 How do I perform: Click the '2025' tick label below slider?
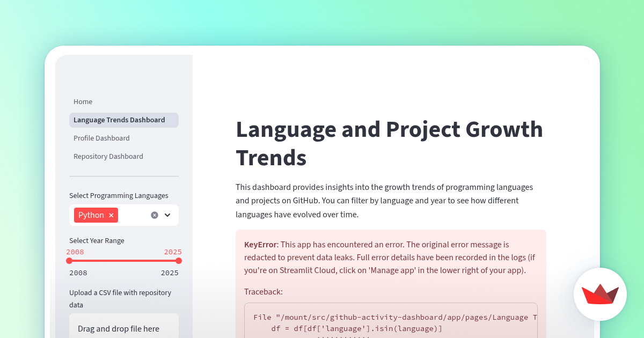(x=170, y=273)
